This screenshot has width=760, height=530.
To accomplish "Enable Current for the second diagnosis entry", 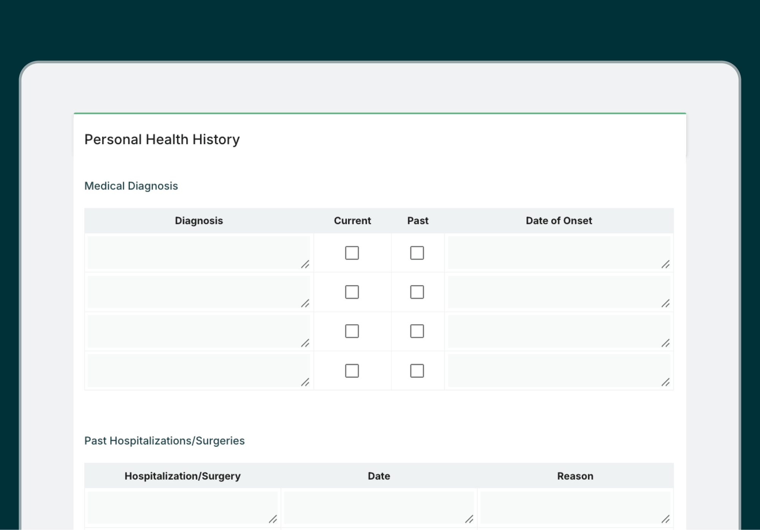I will pyautogui.click(x=352, y=292).
